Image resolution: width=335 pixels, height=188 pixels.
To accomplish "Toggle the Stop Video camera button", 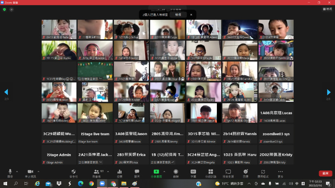I will (30, 172).
